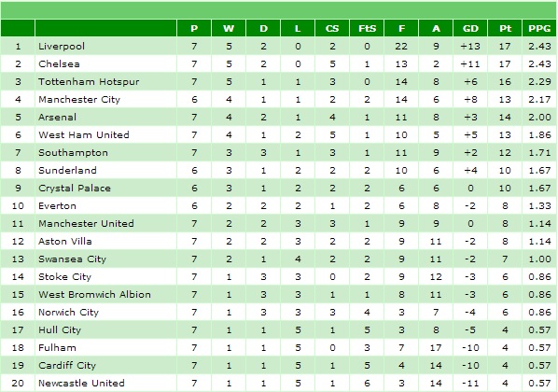The image size is (558, 392).
Task: Click the PPG column header
Action: click(539, 29)
